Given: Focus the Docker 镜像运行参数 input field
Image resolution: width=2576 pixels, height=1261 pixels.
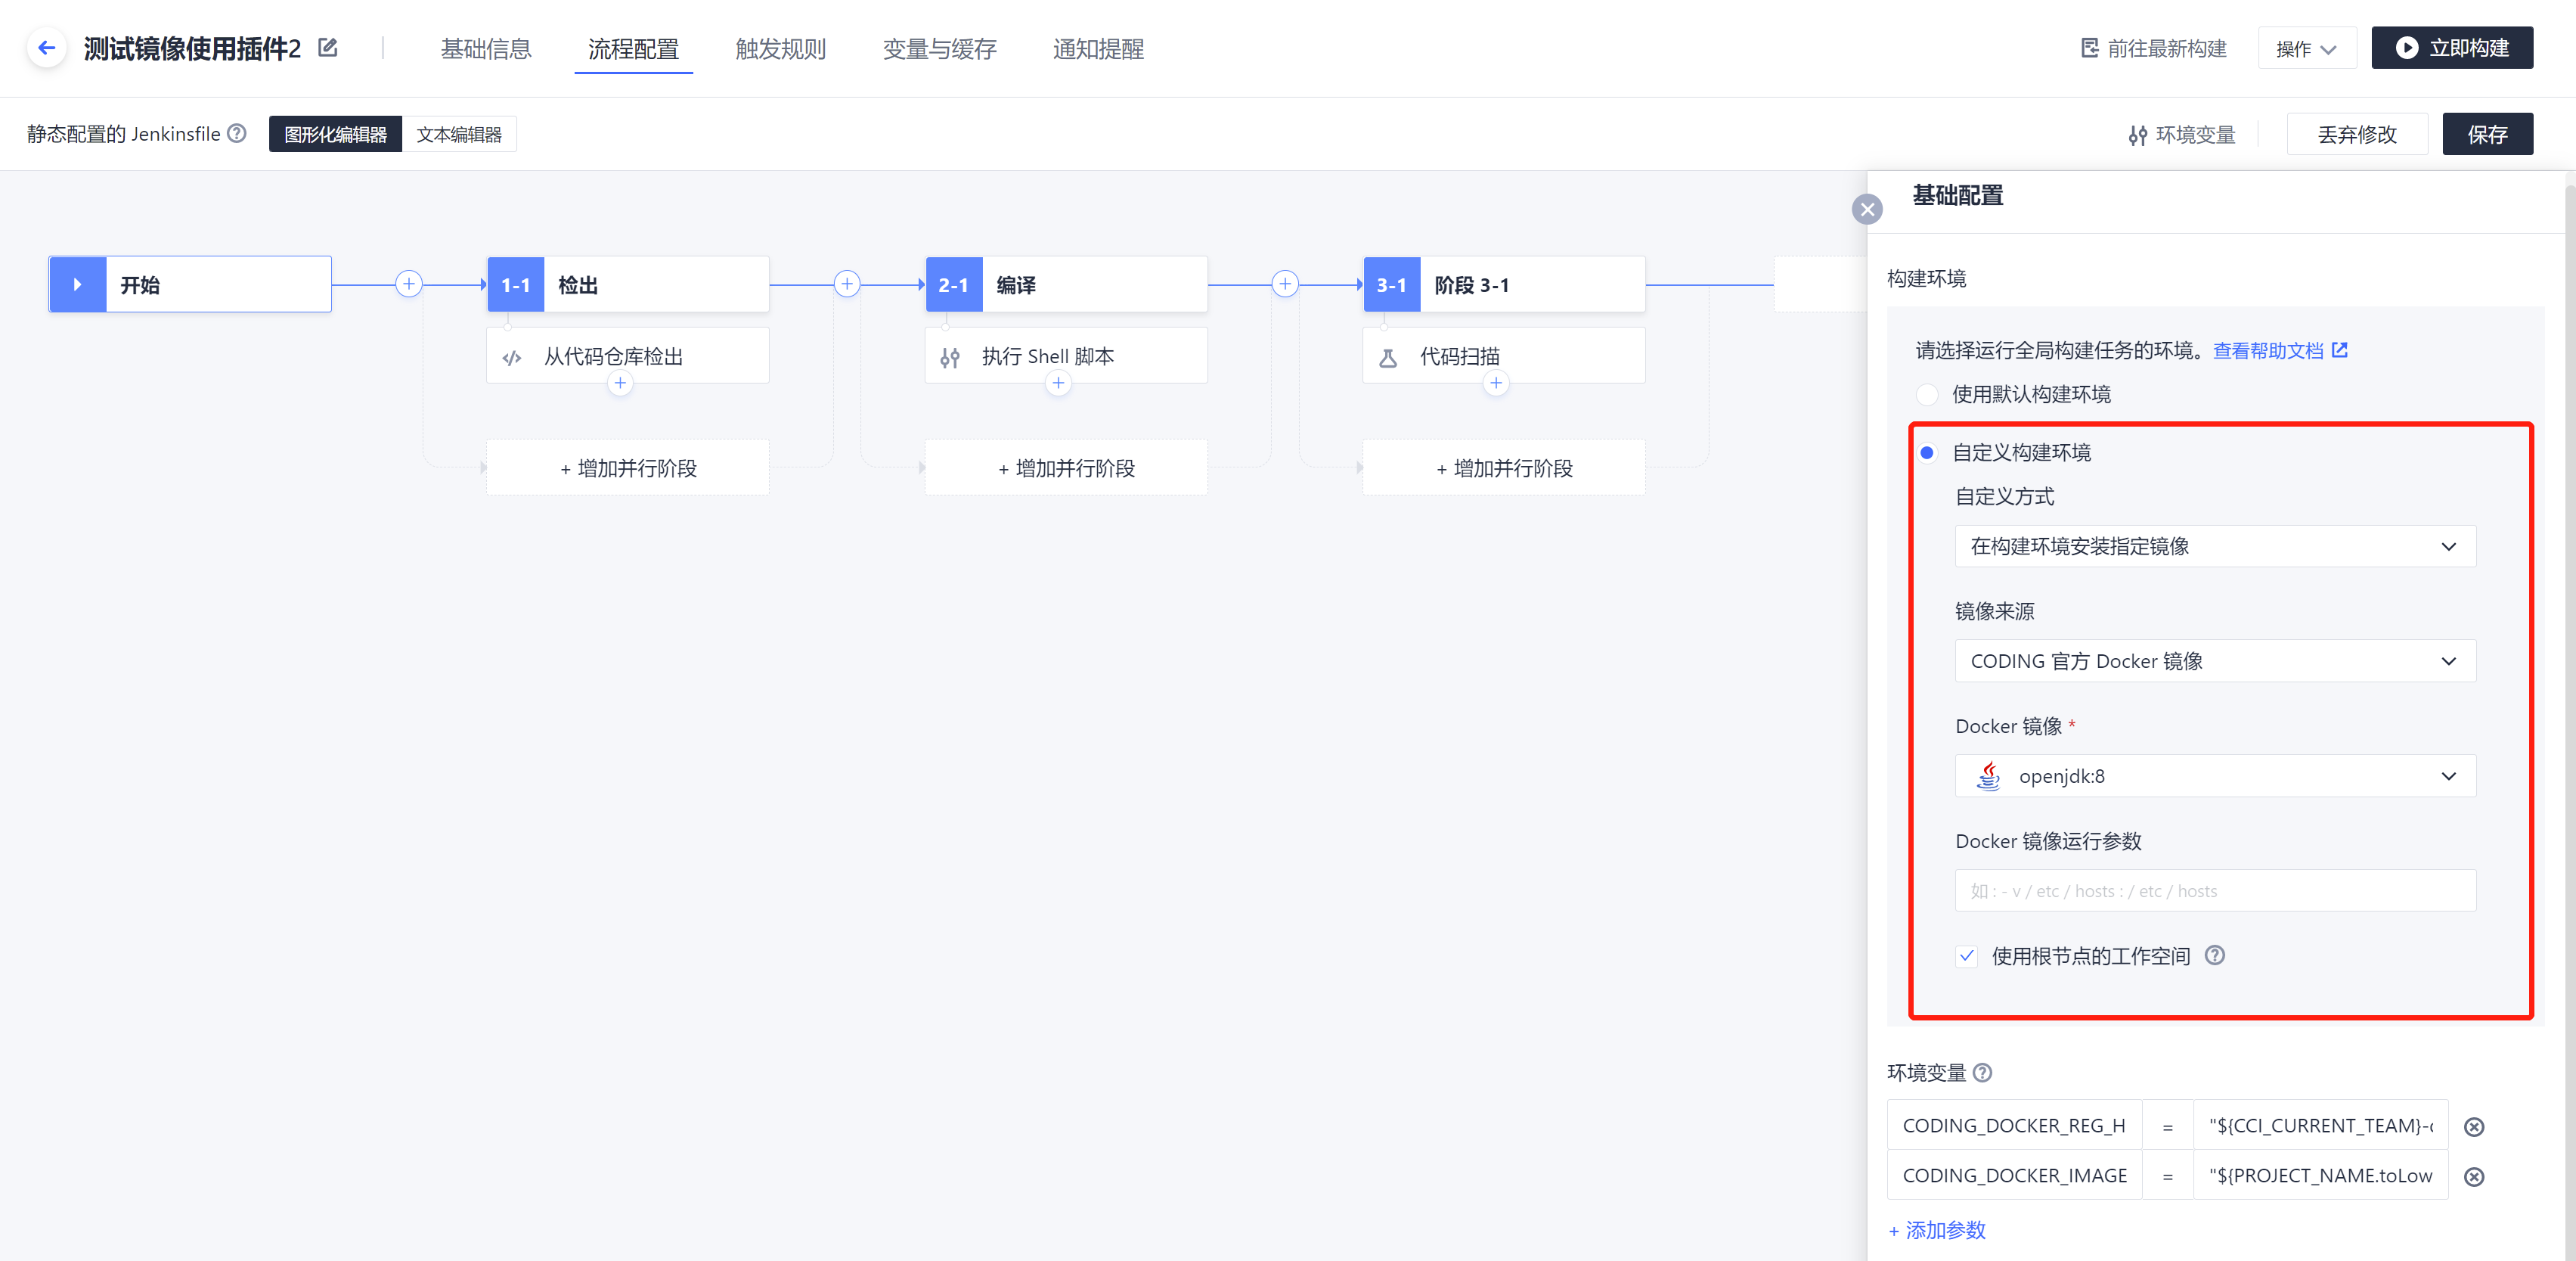Looking at the screenshot, I should point(2215,890).
